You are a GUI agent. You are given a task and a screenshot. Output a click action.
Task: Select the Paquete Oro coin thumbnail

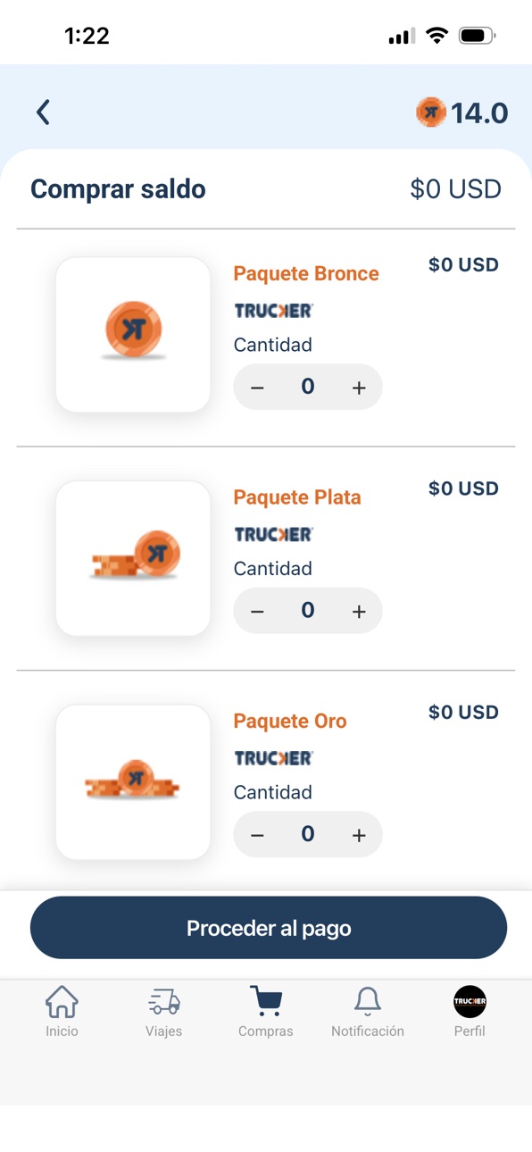point(133,782)
